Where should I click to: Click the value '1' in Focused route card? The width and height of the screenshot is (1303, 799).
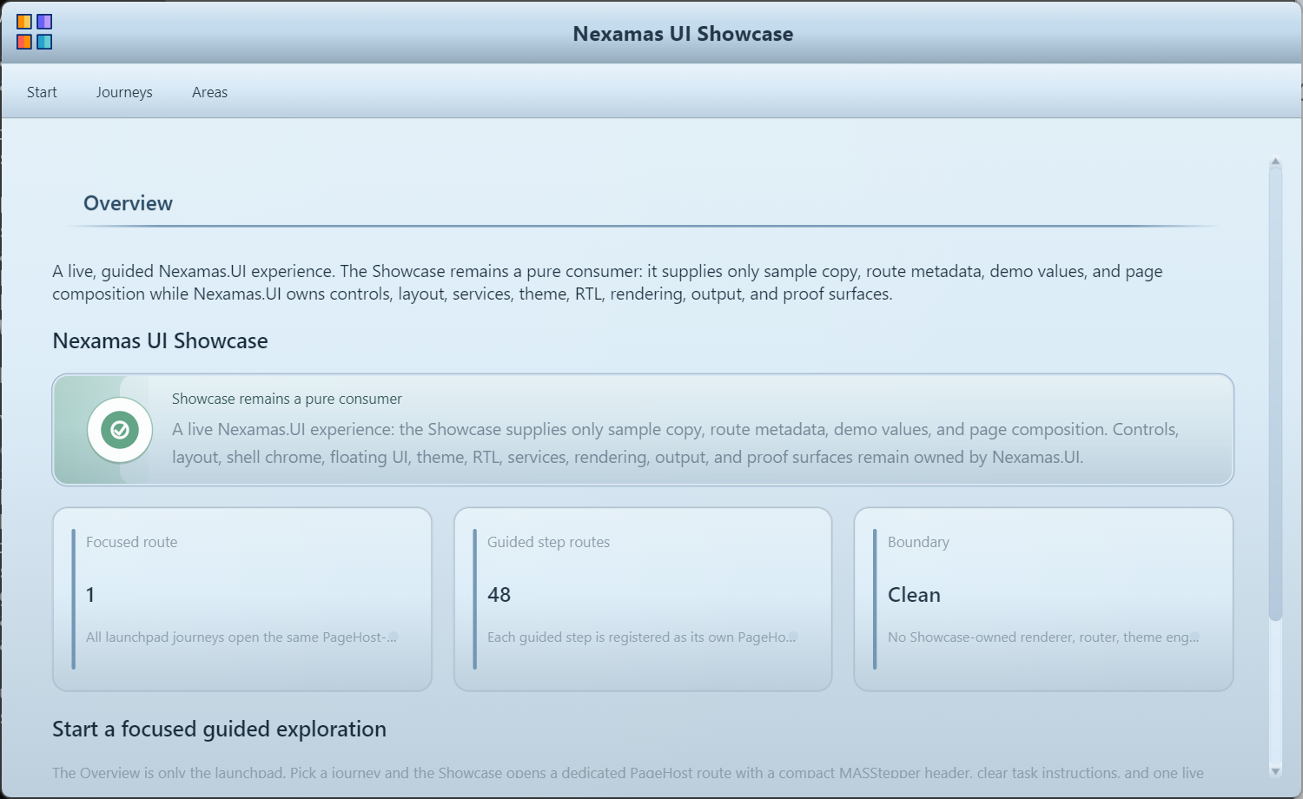tap(90, 595)
